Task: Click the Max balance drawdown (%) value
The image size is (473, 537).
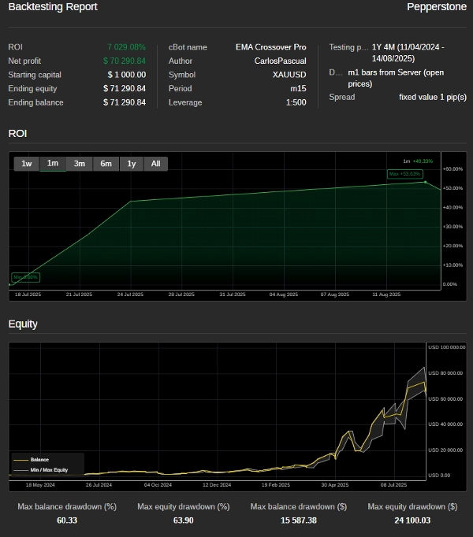Action: click(x=66, y=520)
